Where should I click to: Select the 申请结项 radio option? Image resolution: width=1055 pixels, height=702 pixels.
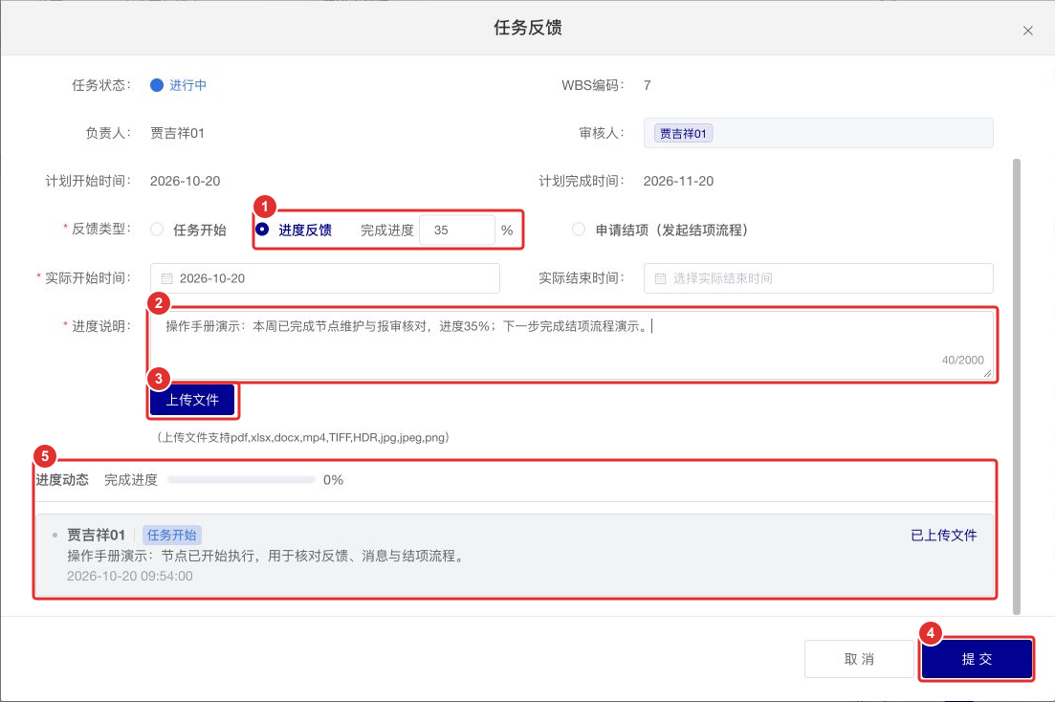[579, 230]
